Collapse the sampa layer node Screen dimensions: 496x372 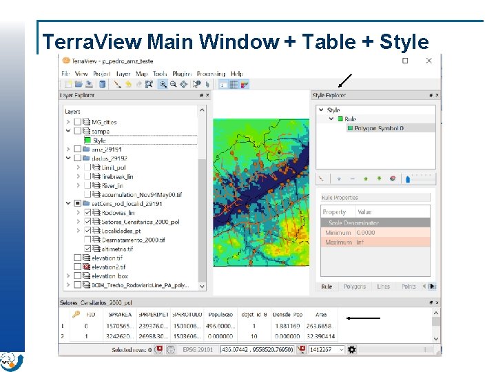68,131
